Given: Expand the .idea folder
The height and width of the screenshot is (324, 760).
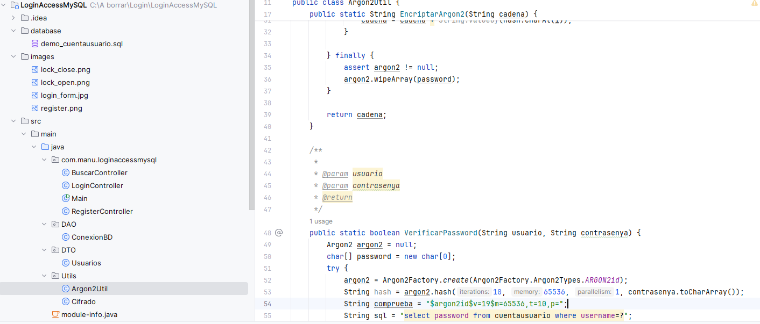Looking at the screenshot, I should point(14,18).
